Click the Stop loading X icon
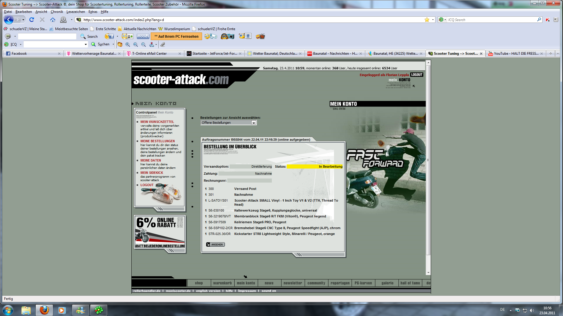 click(42, 20)
